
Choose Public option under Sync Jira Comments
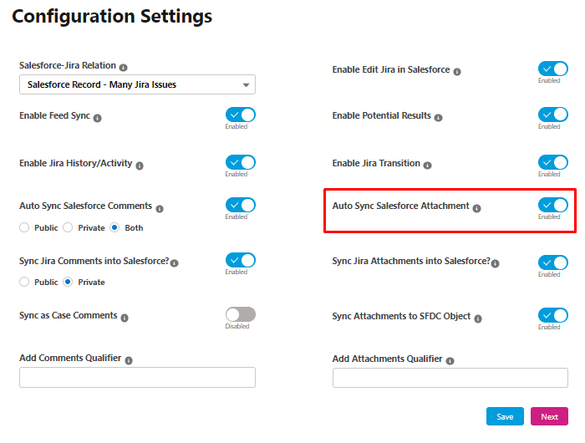point(24,282)
